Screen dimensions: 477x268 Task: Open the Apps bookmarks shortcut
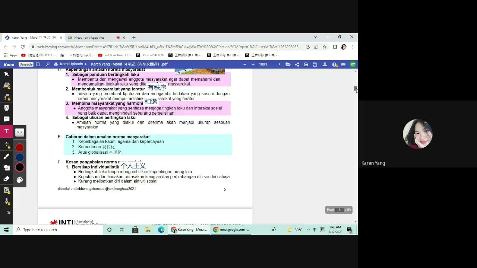point(10,55)
